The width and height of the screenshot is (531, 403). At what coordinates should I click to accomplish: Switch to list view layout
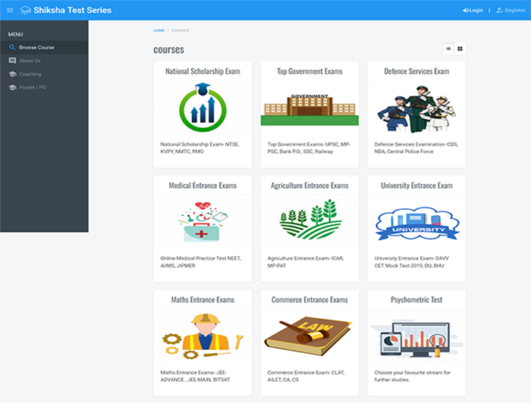[448, 48]
